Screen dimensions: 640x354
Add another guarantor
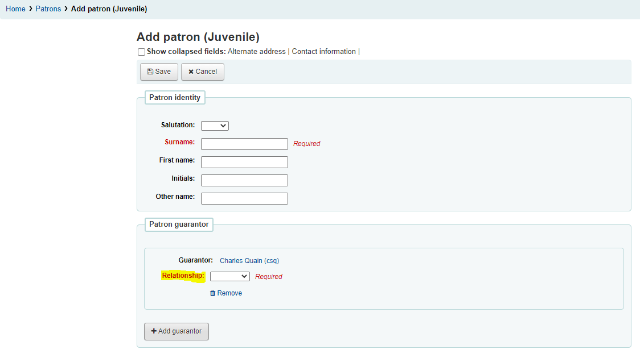point(177,331)
